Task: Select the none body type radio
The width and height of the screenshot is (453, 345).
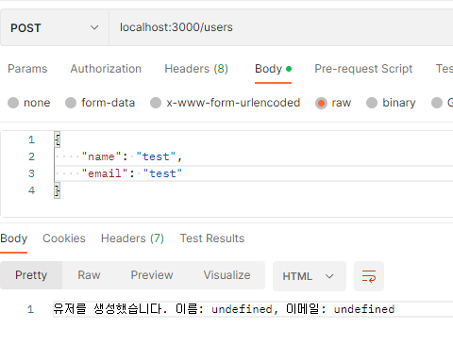Action: (x=13, y=103)
